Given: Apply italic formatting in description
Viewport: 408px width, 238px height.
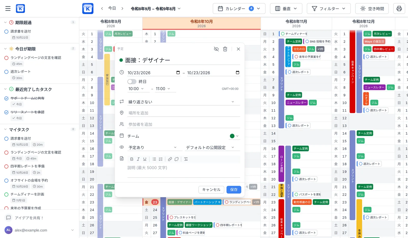Looking at the screenshot, I should point(138,159).
